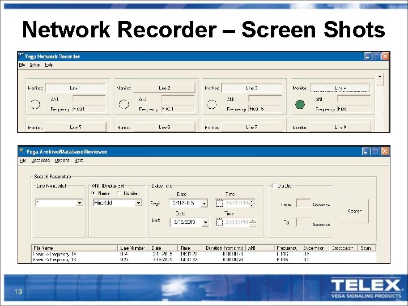Click the Line 3 monitor button
Image resolution: width=408 pixels, height=306 pixels.
pyautogui.click(x=252, y=88)
